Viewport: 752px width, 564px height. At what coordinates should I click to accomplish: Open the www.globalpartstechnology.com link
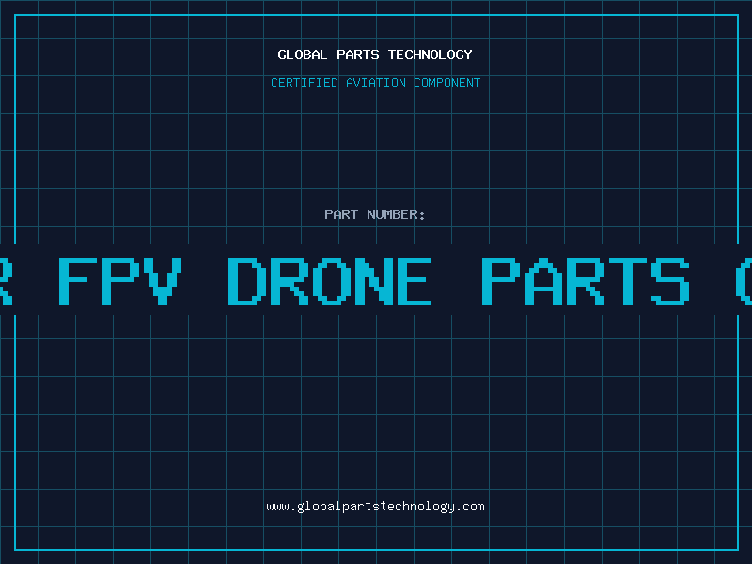coord(375,507)
